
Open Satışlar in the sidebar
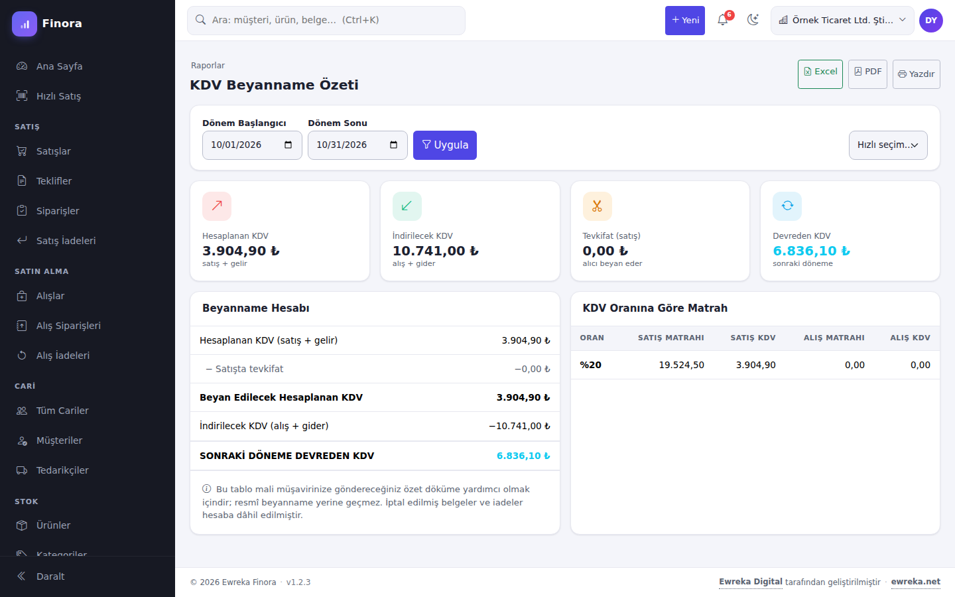[x=88, y=151]
